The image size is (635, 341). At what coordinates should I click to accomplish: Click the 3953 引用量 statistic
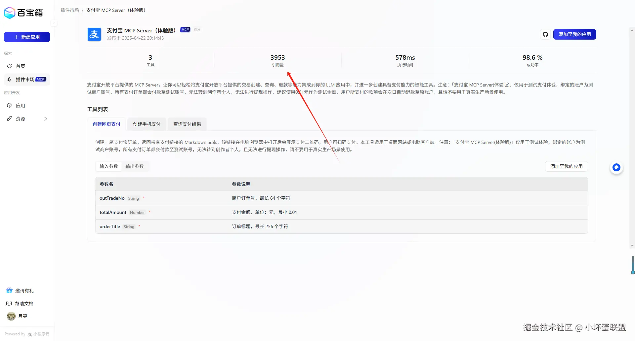[278, 61]
